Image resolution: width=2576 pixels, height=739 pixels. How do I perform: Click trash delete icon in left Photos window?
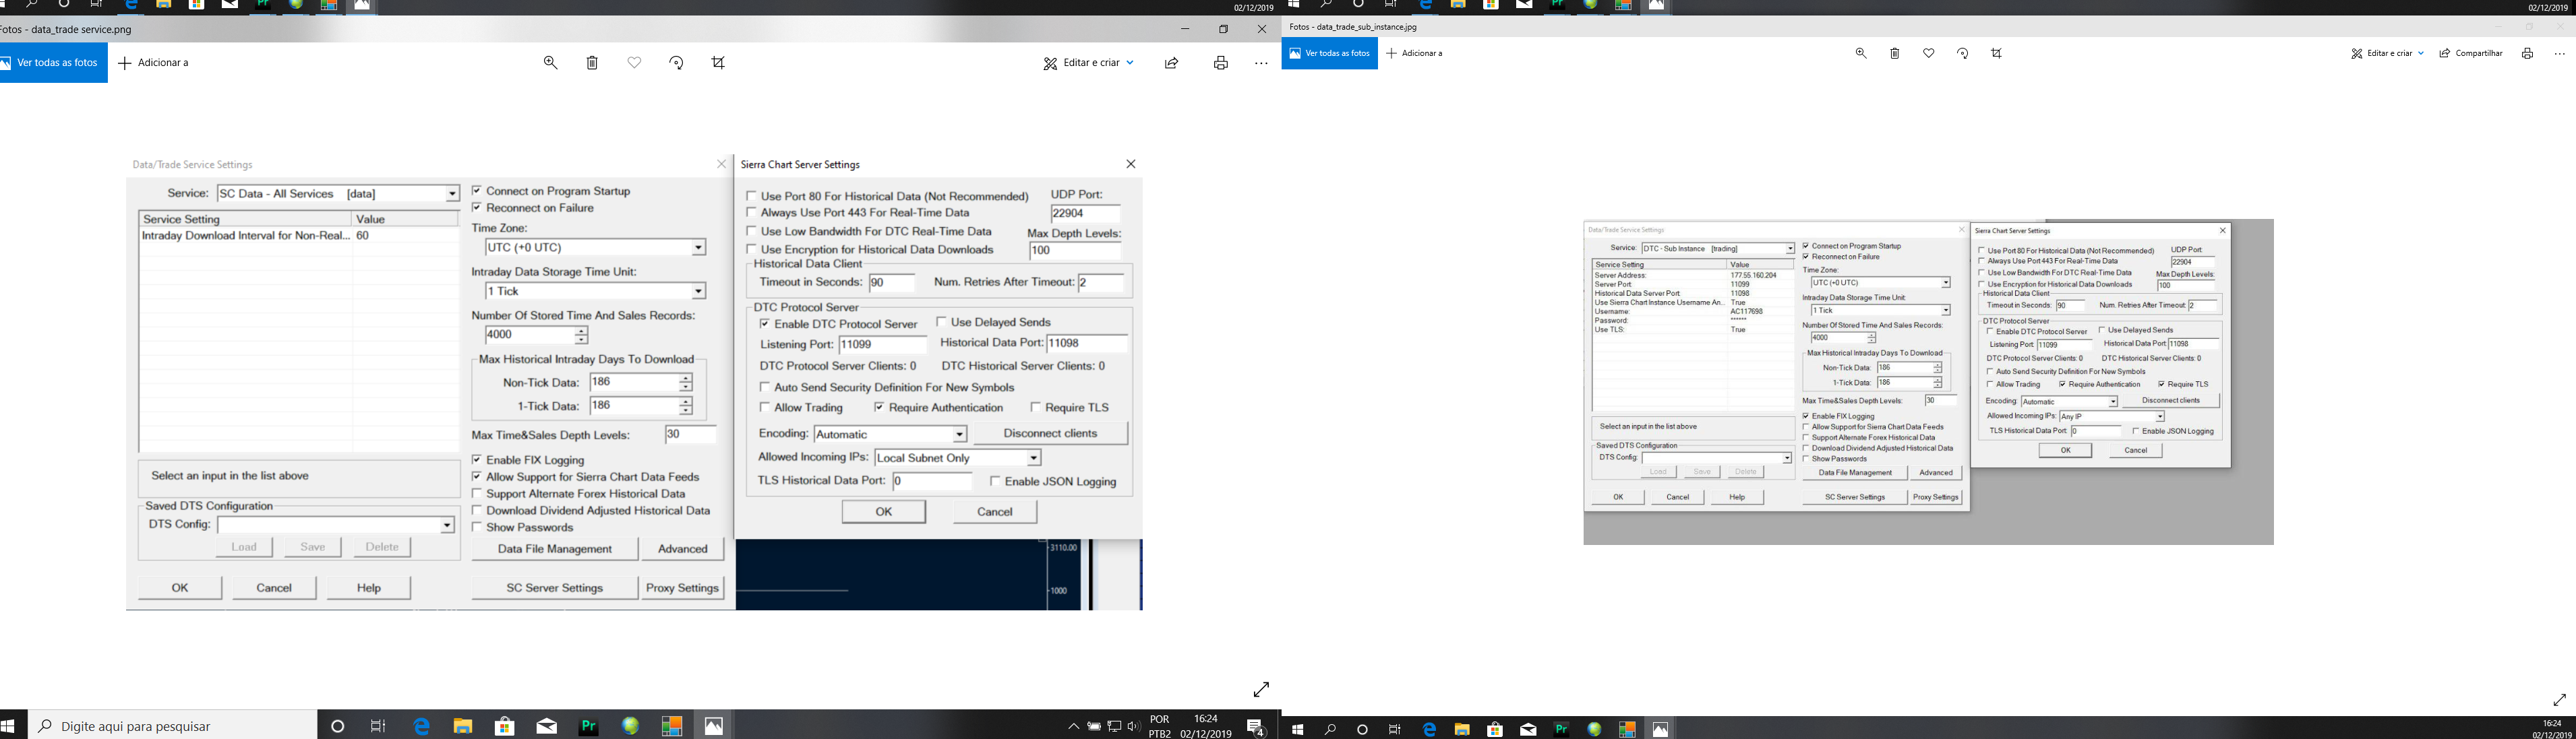click(x=592, y=63)
